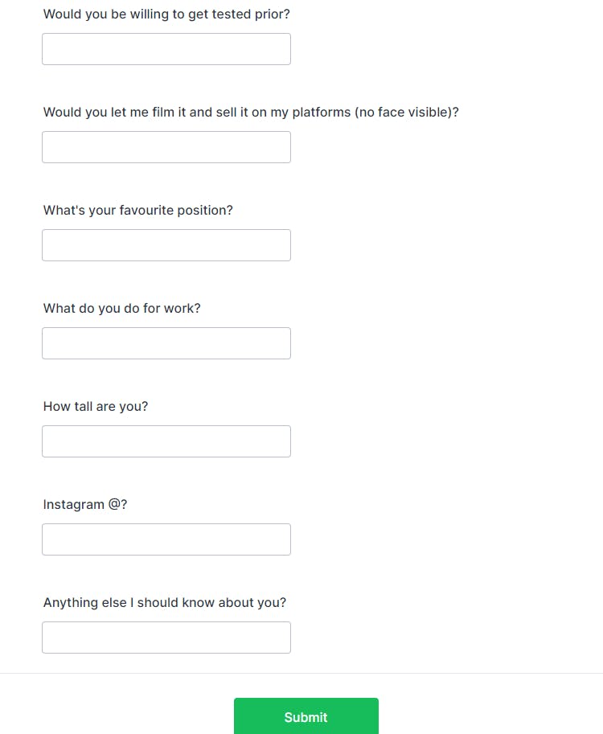
Task: Click the 'film it and sell it' question label
Action: pos(251,113)
